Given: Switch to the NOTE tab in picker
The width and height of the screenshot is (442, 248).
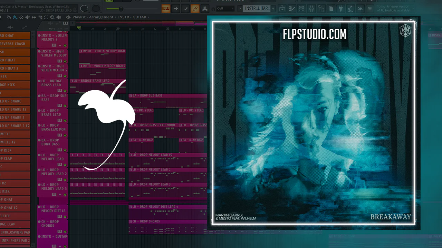Looking at the screenshot, I should [52, 29].
